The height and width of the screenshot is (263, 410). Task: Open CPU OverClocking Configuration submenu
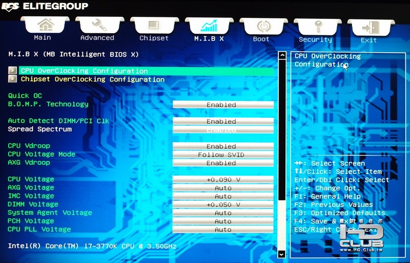click(x=147, y=71)
